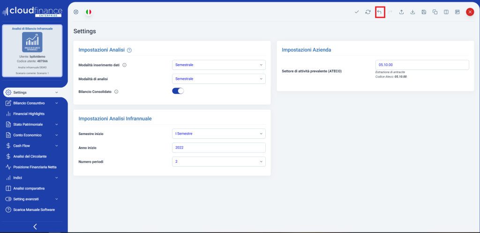Click 'Scenario corrente: Scenario 1' text
The width and height of the screenshot is (480, 233).
point(32,73)
